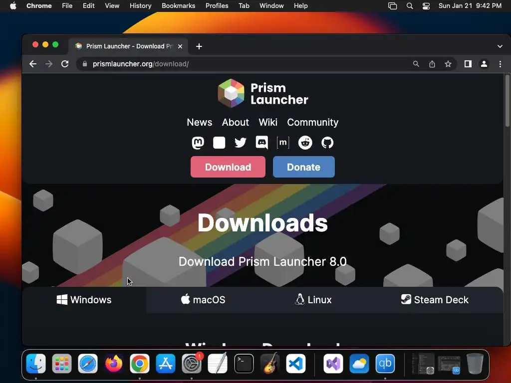Open the Community link
The height and width of the screenshot is (383, 511).
pyautogui.click(x=312, y=122)
